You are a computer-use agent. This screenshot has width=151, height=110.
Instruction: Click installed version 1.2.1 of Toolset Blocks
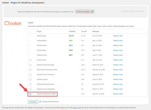tap(71, 41)
